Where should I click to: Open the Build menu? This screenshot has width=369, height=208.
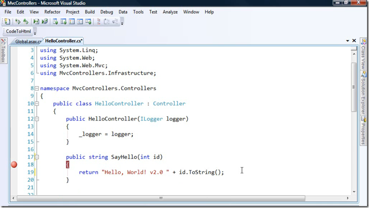(x=89, y=12)
